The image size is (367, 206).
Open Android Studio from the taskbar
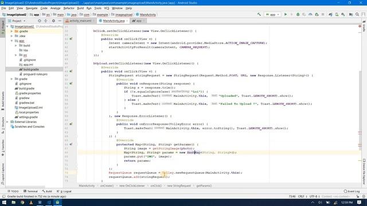[x=57, y=202]
